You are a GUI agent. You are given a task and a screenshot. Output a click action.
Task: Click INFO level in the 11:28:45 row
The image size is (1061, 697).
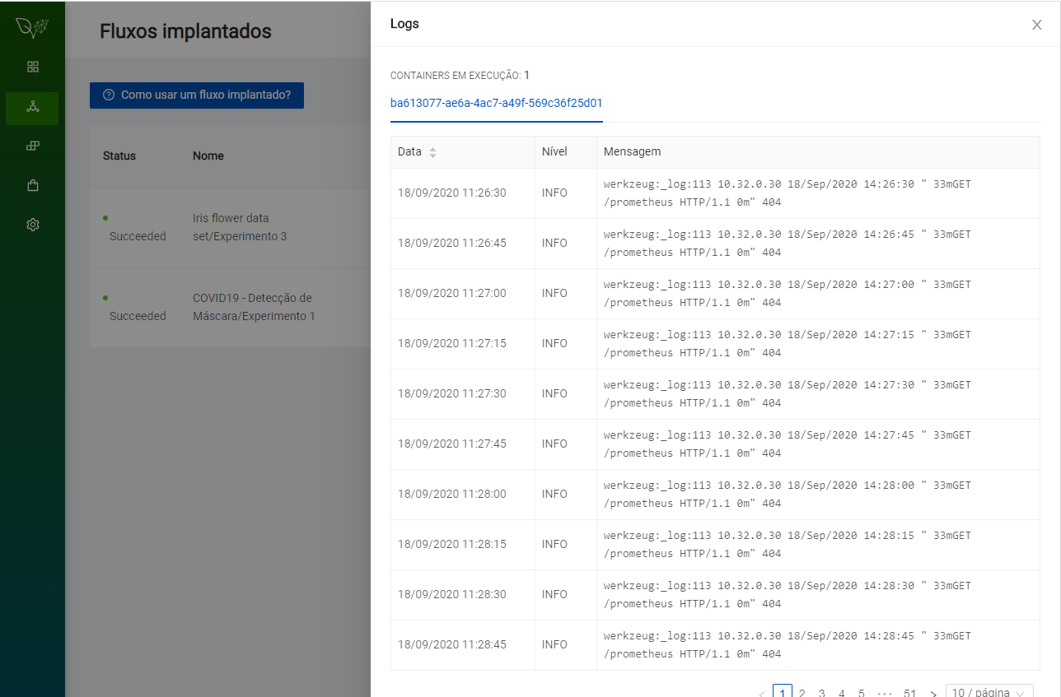coord(554,644)
